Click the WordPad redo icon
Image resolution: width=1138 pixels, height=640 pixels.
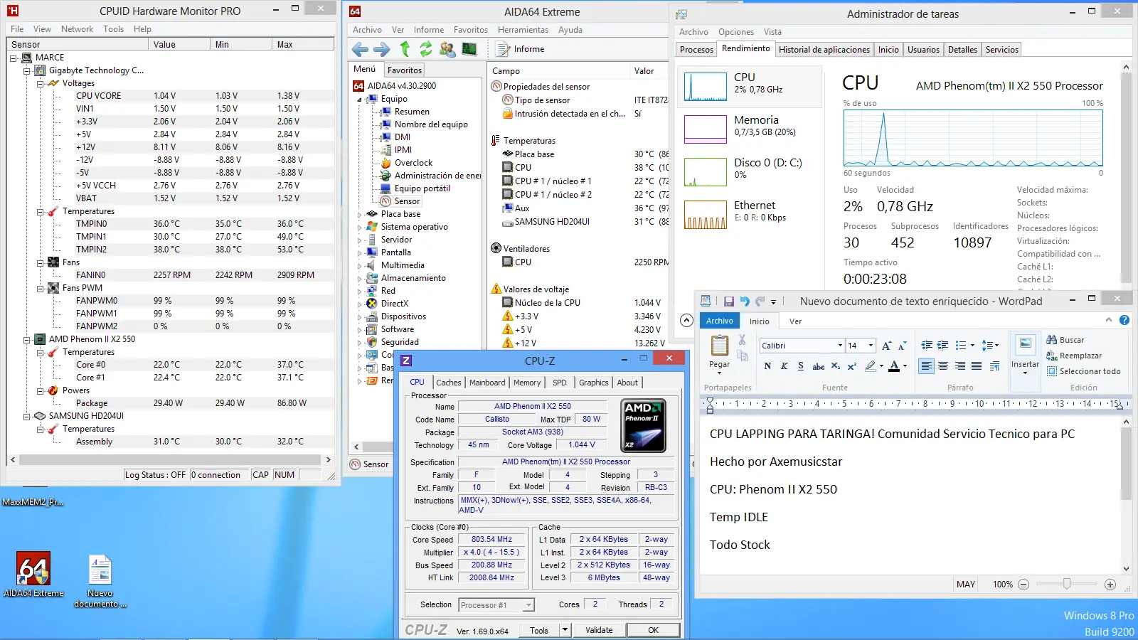pyautogui.click(x=760, y=302)
